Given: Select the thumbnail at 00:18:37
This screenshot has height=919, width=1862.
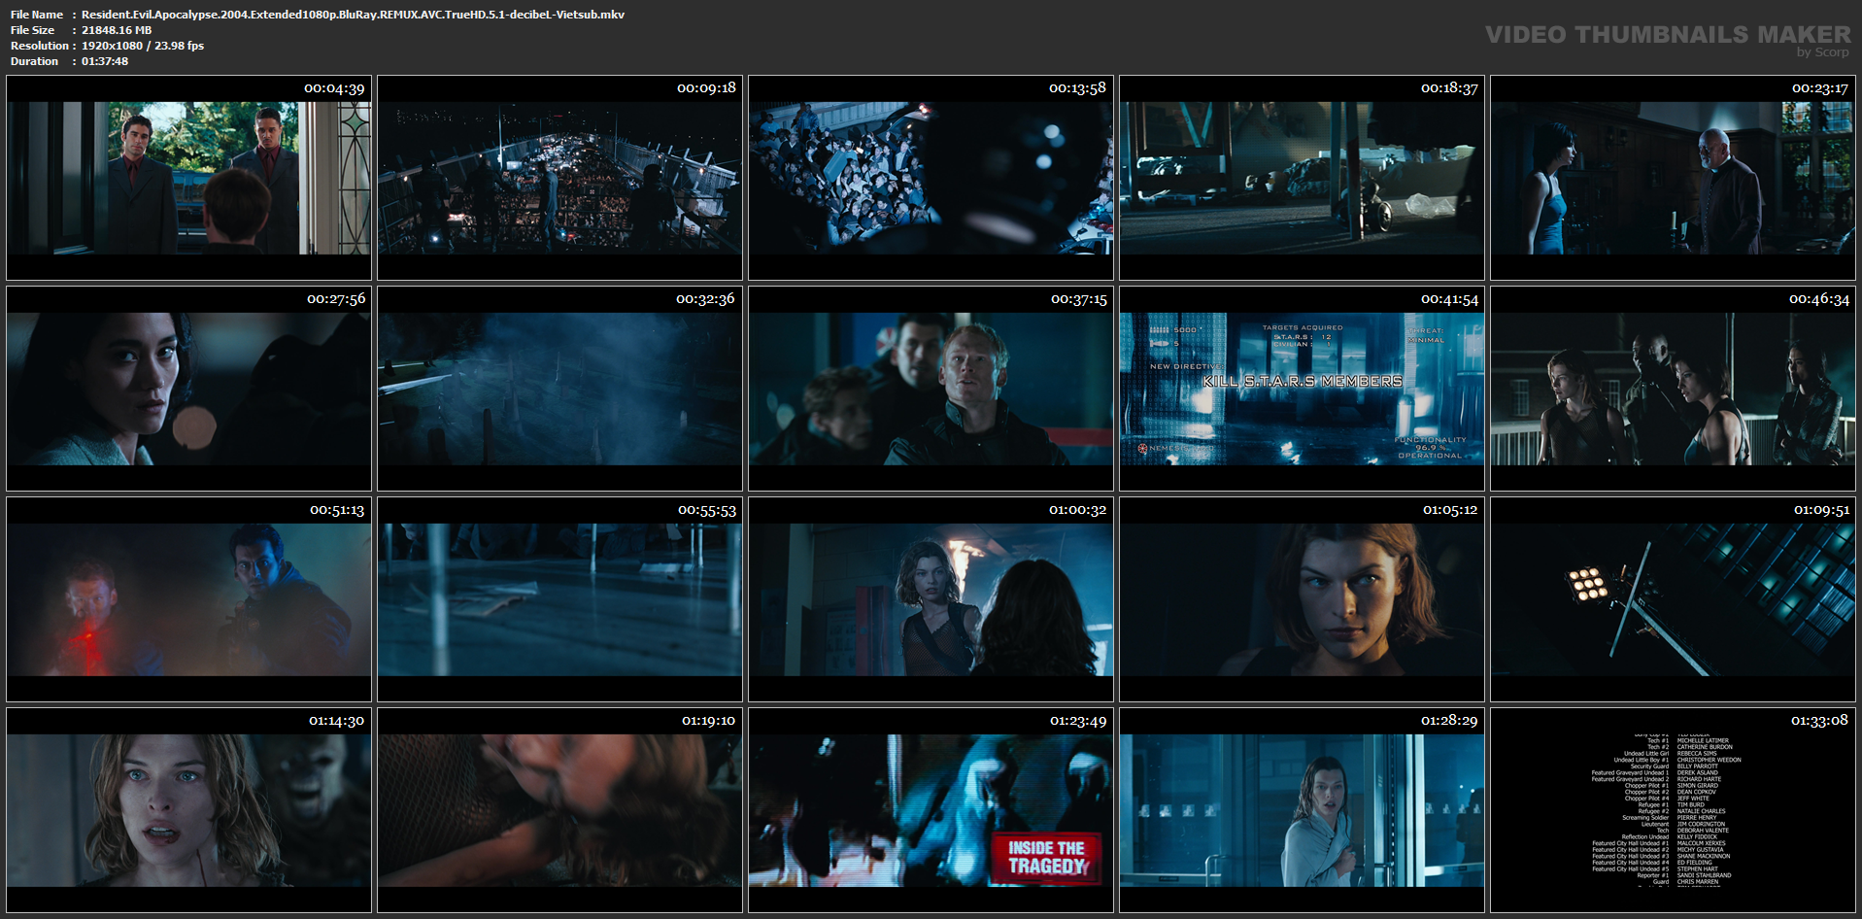Looking at the screenshot, I should pyautogui.click(x=1302, y=178).
